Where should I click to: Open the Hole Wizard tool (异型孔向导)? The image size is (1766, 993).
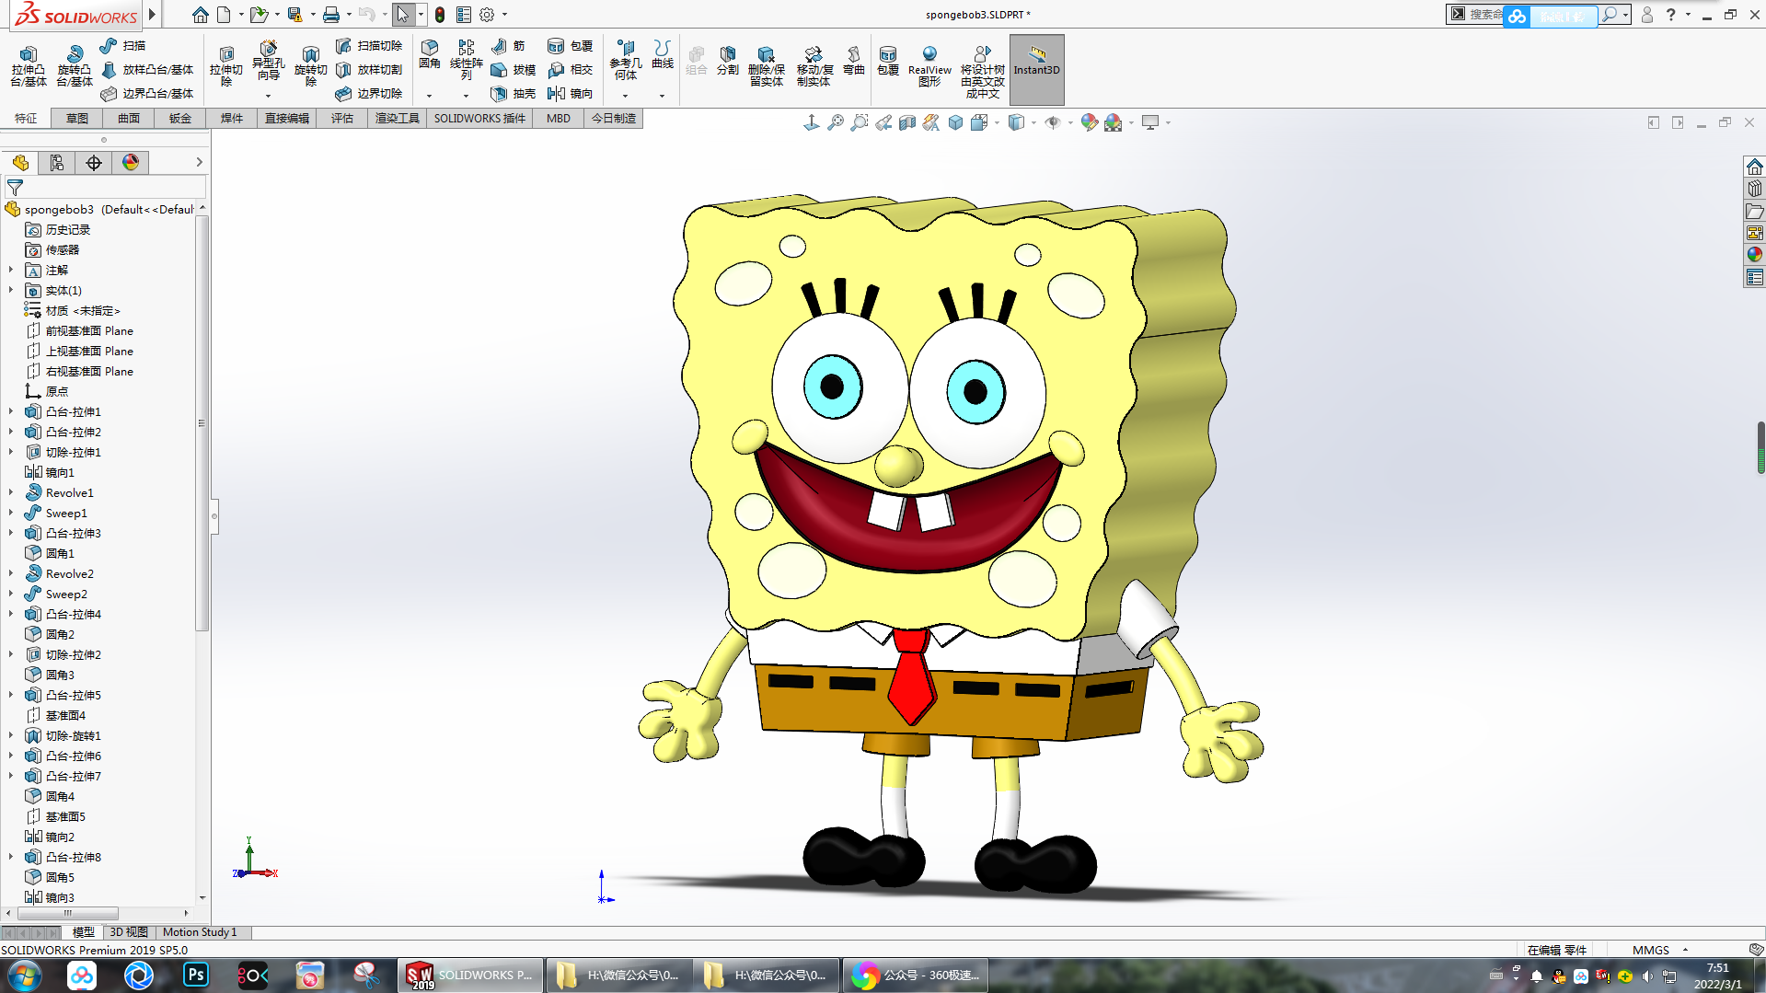(x=268, y=61)
